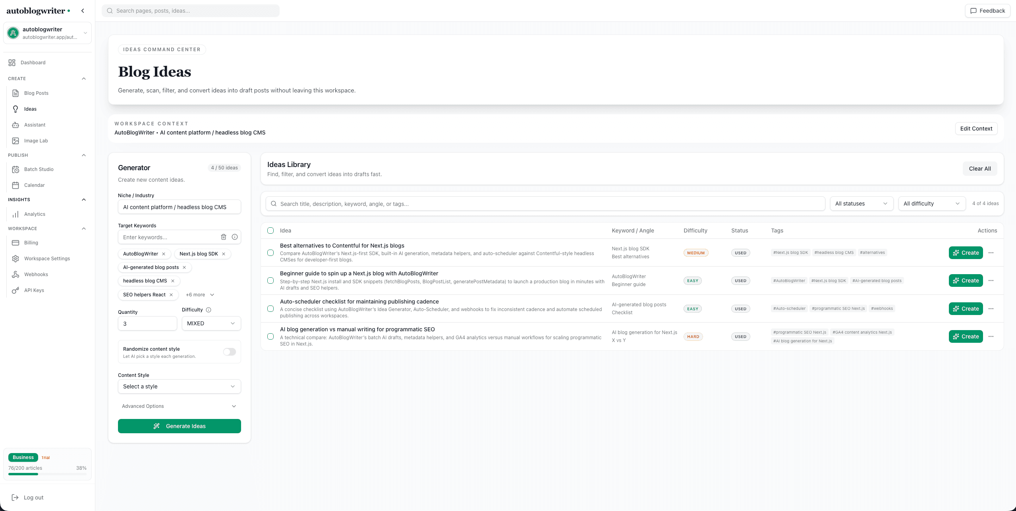Select all ideas via header checkbox

(271, 231)
